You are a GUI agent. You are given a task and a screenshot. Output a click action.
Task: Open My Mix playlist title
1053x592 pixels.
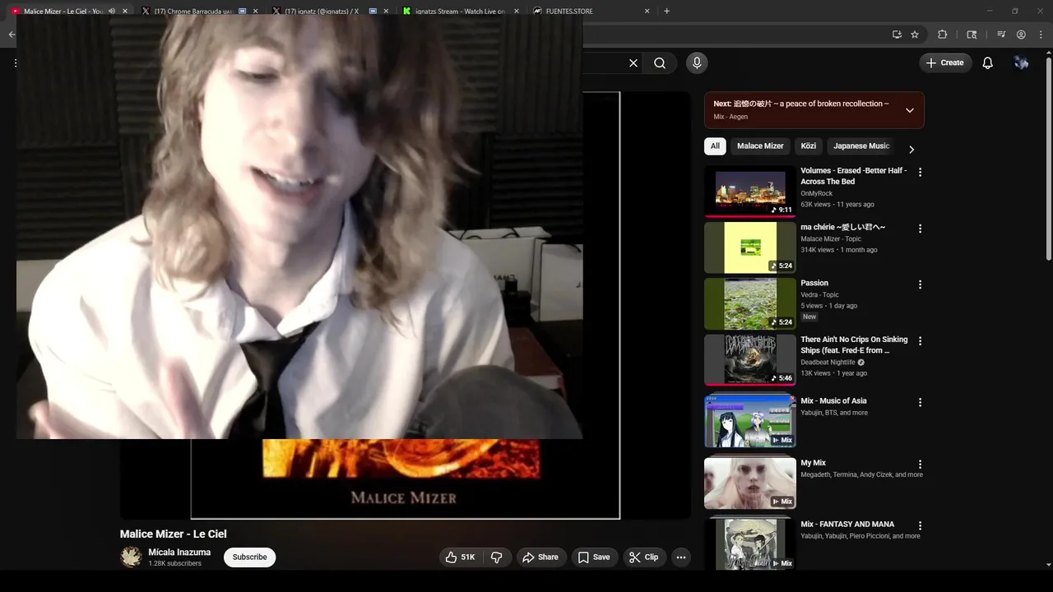[x=813, y=463]
